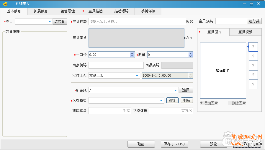Viewport: 265px width, 150px height.
Task: Expand the 运费模板 shipping template dropdown
Action: [x=161, y=100]
